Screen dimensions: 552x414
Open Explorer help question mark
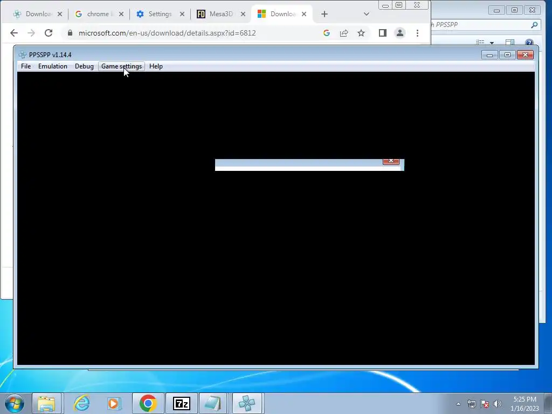(529, 43)
